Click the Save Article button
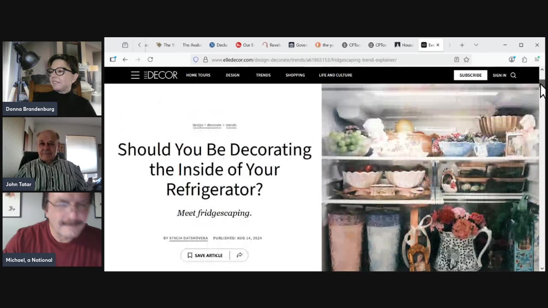The width and height of the screenshot is (548, 308). click(x=205, y=255)
